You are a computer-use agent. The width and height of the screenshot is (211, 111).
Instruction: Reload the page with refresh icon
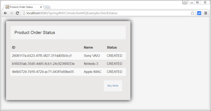click(17, 13)
